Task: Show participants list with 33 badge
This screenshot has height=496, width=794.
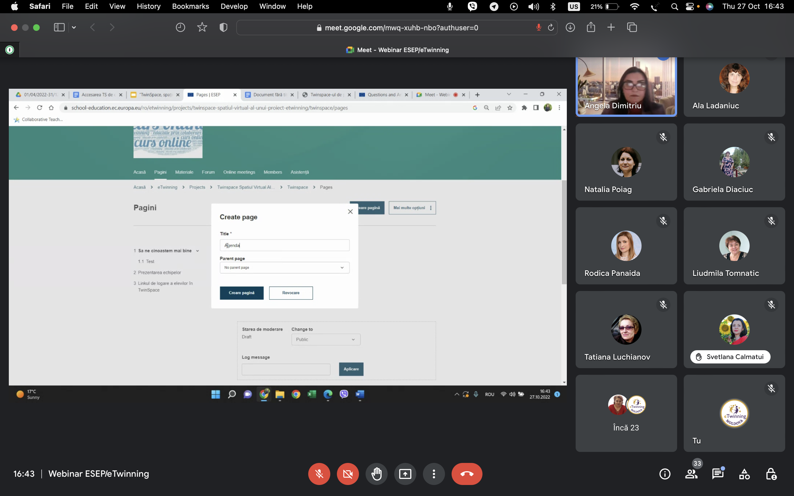Action: pyautogui.click(x=691, y=474)
